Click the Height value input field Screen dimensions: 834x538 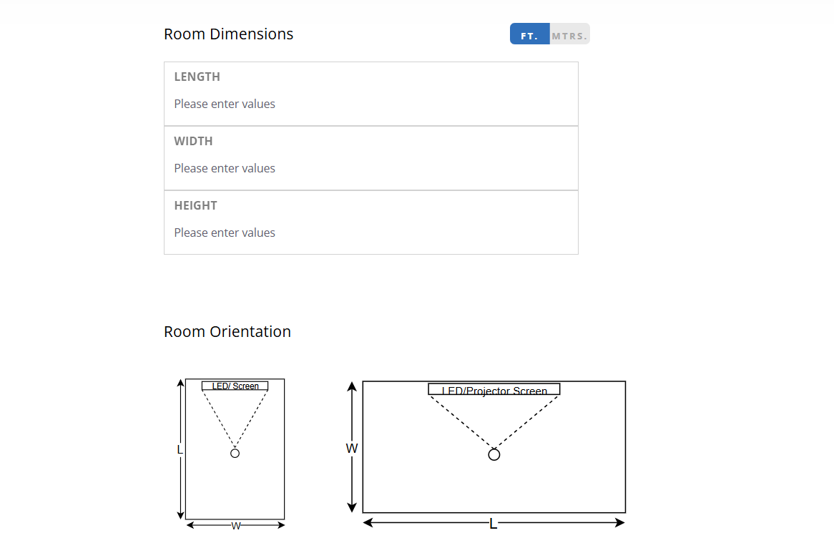pos(371,233)
